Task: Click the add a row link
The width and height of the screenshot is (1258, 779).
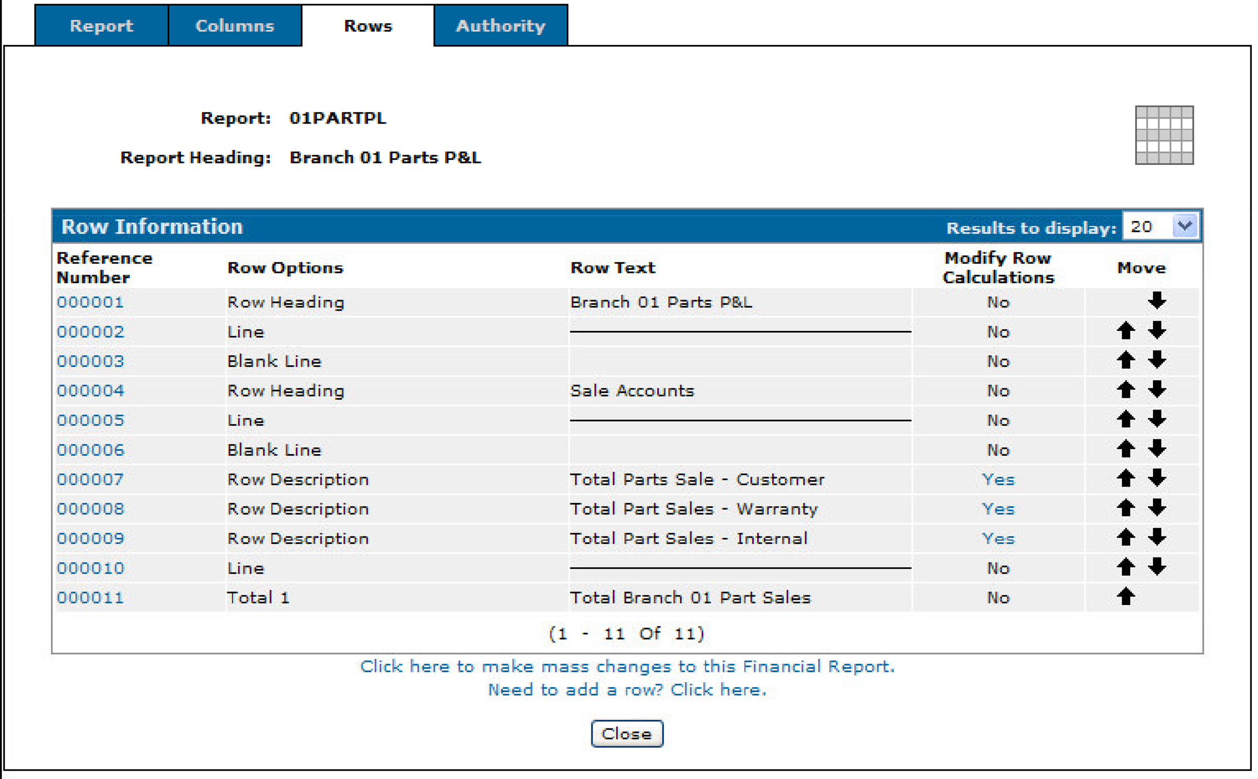Action: pyautogui.click(x=627, y=689)
